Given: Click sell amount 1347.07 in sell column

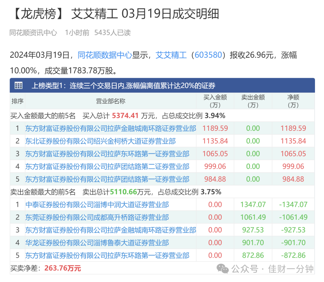Looking at the screenshot, I should (253, 205).
